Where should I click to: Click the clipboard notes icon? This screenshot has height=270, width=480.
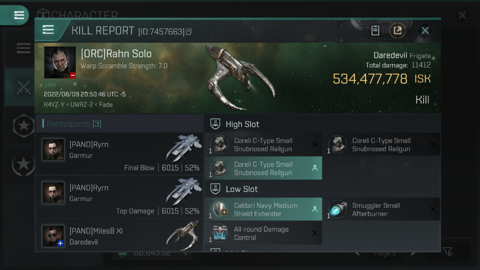(375, 30)
